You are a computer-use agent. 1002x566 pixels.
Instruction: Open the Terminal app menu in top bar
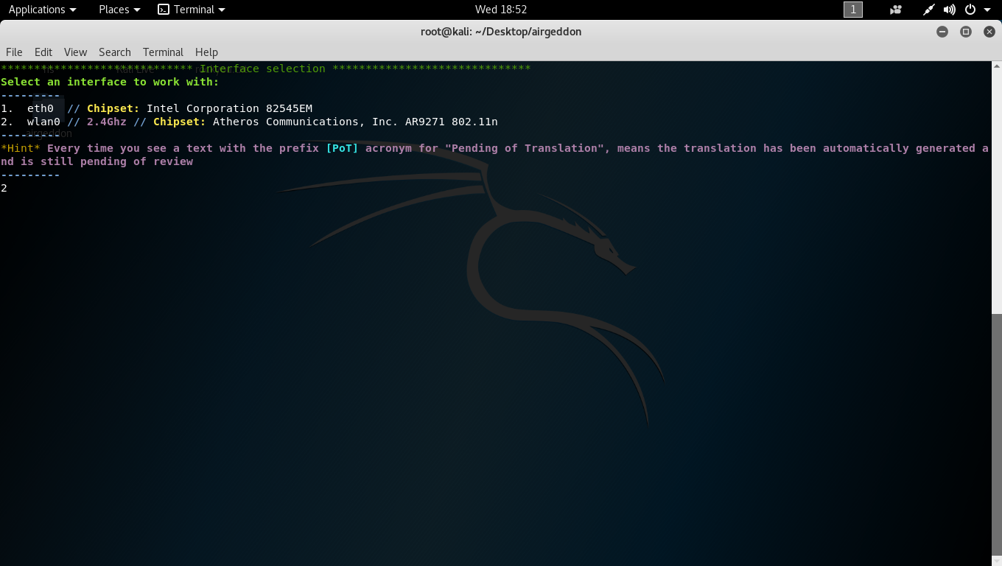point(192,10)
